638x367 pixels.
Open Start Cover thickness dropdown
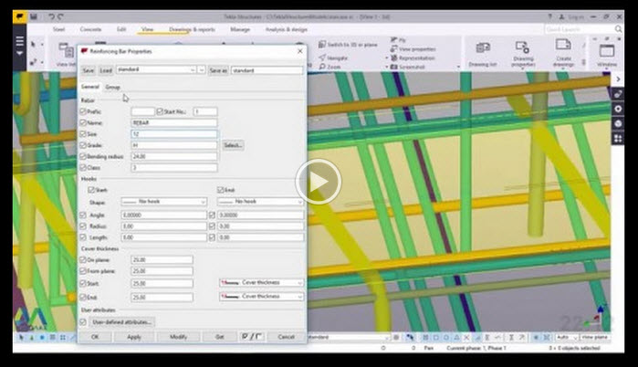(261, 282)
